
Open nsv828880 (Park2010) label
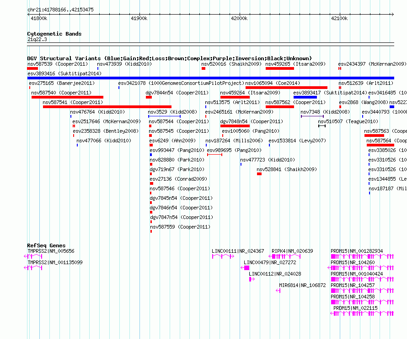[x=177, y=160]
